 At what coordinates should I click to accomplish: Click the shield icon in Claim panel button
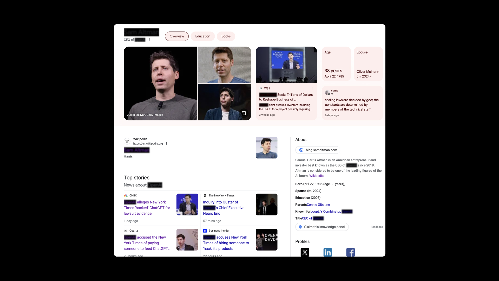300,227
